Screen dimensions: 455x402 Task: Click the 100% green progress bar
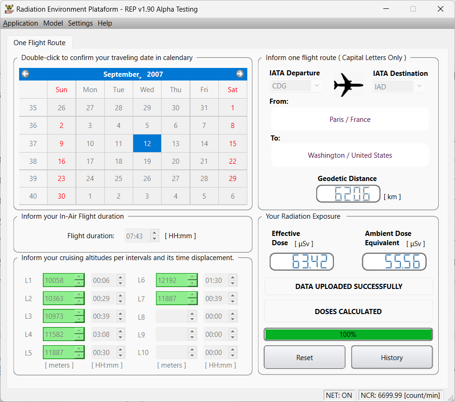point(348,335)
